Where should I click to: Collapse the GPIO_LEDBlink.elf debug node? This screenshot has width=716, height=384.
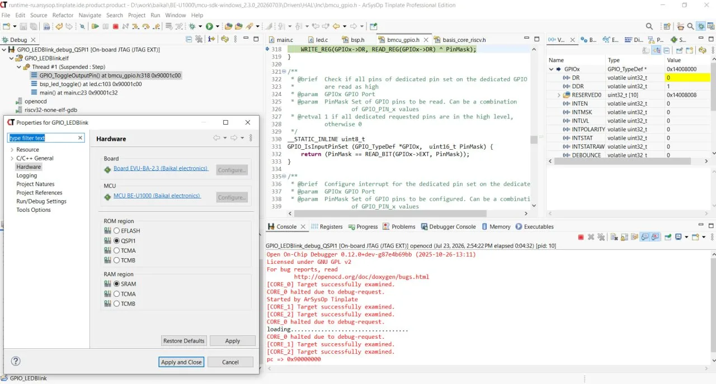[x=11, y=58]
